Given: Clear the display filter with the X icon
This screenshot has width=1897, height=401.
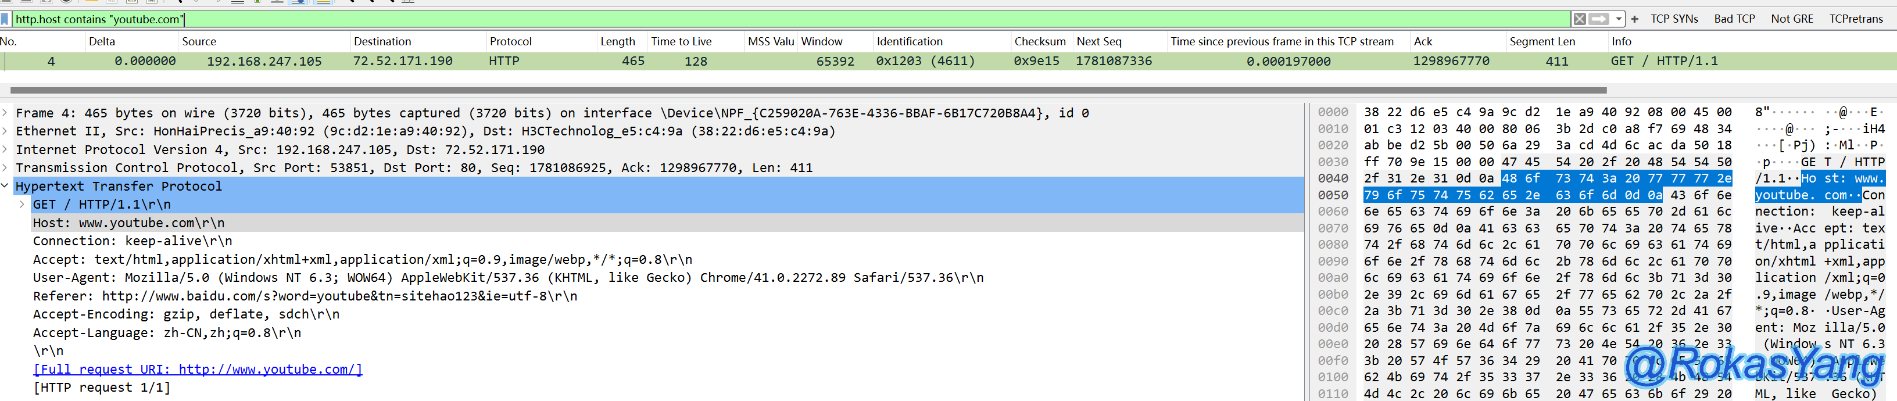Looking at the screenshot, I should pos(1580,19).
